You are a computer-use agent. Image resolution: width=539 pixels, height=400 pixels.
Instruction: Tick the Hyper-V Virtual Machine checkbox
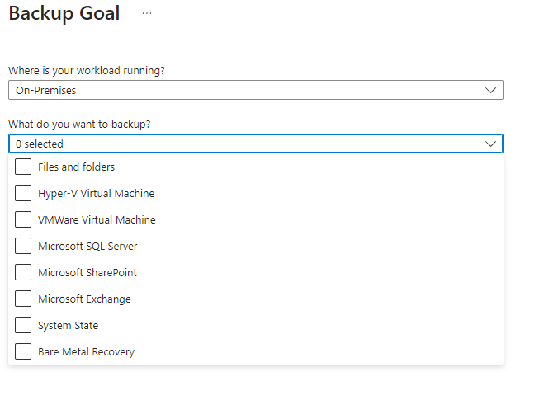point(23,193)
